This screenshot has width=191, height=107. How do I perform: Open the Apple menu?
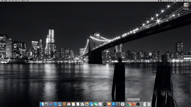2,1
